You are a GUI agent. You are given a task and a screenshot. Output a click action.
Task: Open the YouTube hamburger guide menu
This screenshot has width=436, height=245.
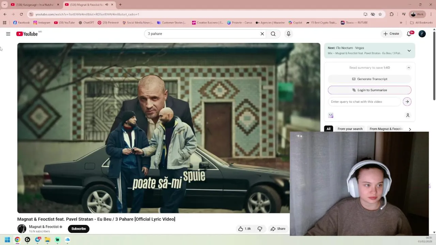click(8, 34)
